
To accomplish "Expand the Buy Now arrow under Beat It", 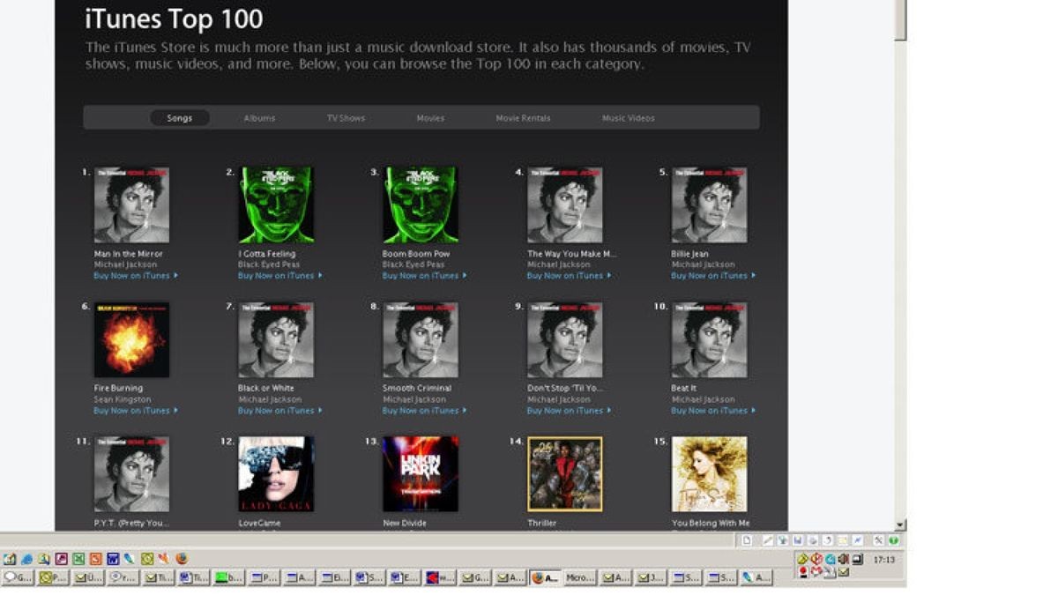I will click(x=754, y=411).
